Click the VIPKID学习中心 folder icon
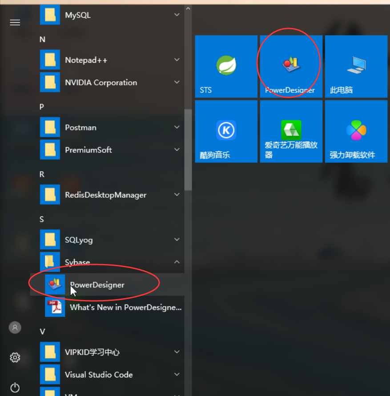Image resolution: width=390 pixels, height=396 pixels. coord(50,352)
